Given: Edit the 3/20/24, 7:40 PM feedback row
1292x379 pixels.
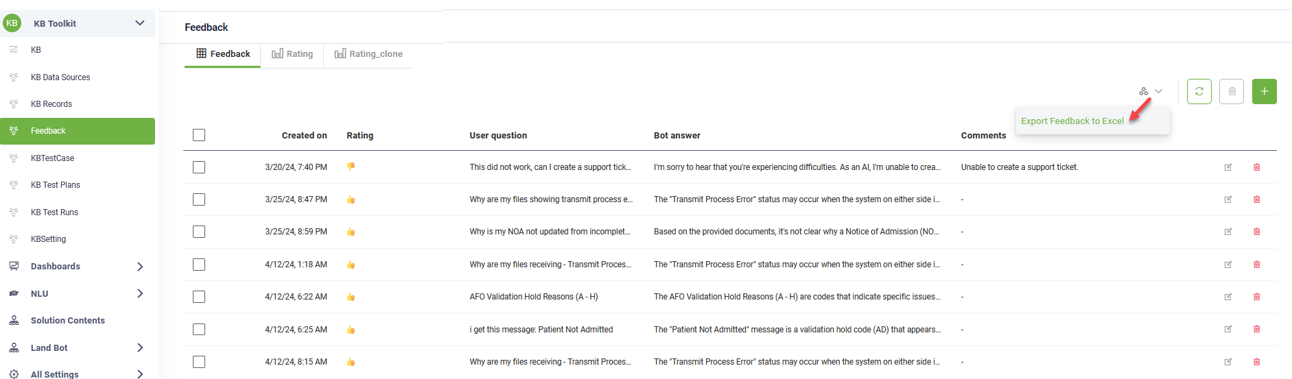Looking at the screenshot, I should (1228, 167).
